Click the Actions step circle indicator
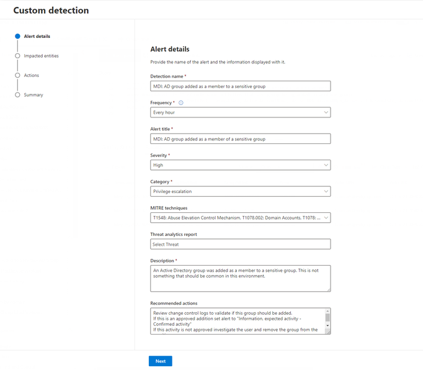Viewport: 423px width, 370px height. [x=17, y=75]
